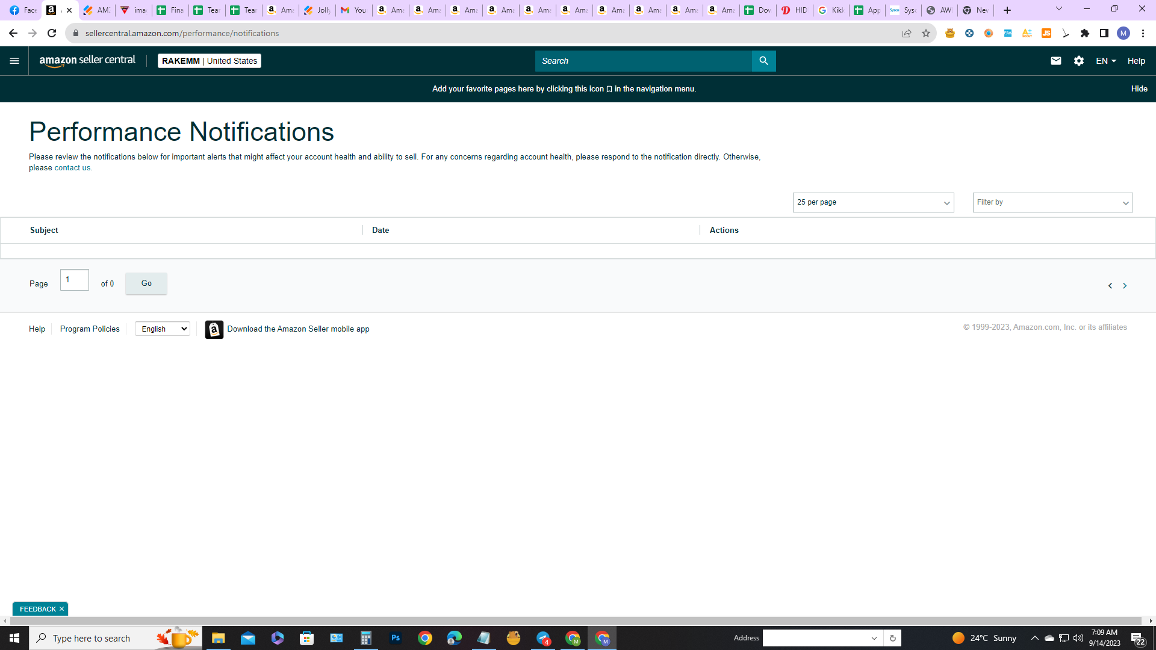The height and width of the screenshot is (650, 1156).
Task: Switch to the YouTube Gmail tab
Action: tap(354, 10)
